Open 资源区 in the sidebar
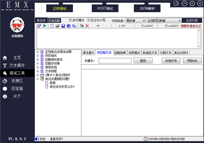The width and height of the screenshot is (204, 143). point(17,81)
